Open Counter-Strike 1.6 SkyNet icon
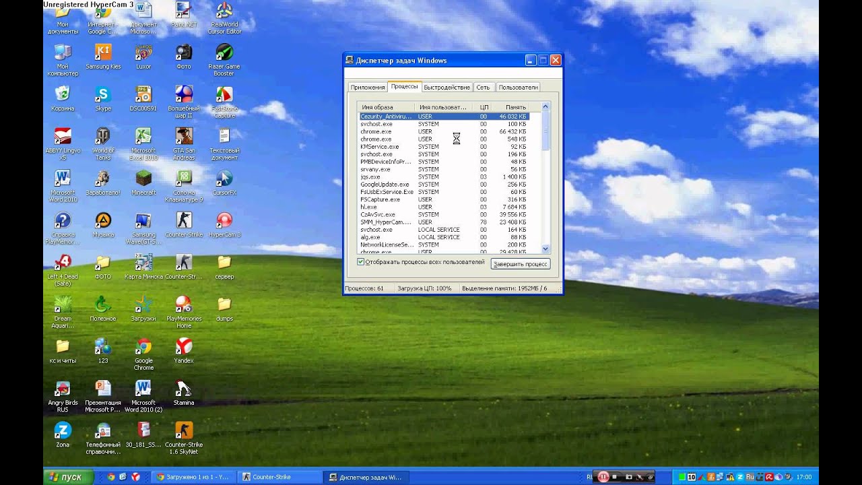This screenshot has width=862, height=485. tap(184, 439)
